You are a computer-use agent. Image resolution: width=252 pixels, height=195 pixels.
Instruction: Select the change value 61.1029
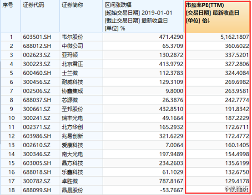coord(172,172)
